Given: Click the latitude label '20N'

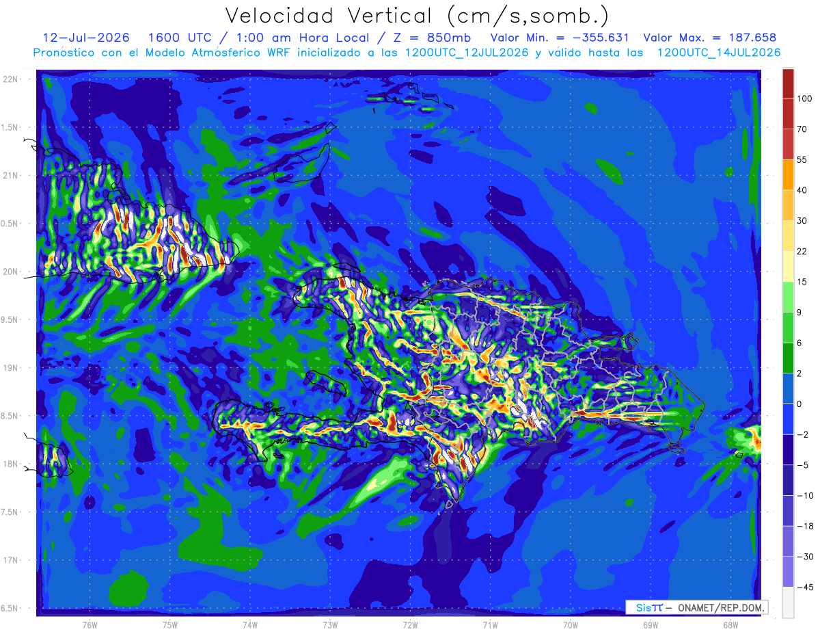Looking at the screenshot, I should pyautogui.click(x=12, y=272).
